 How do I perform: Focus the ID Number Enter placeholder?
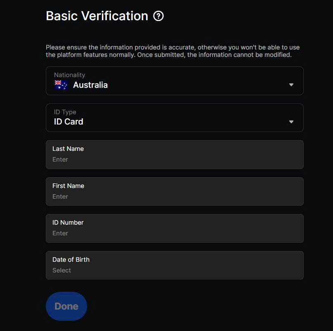point(60,233)
